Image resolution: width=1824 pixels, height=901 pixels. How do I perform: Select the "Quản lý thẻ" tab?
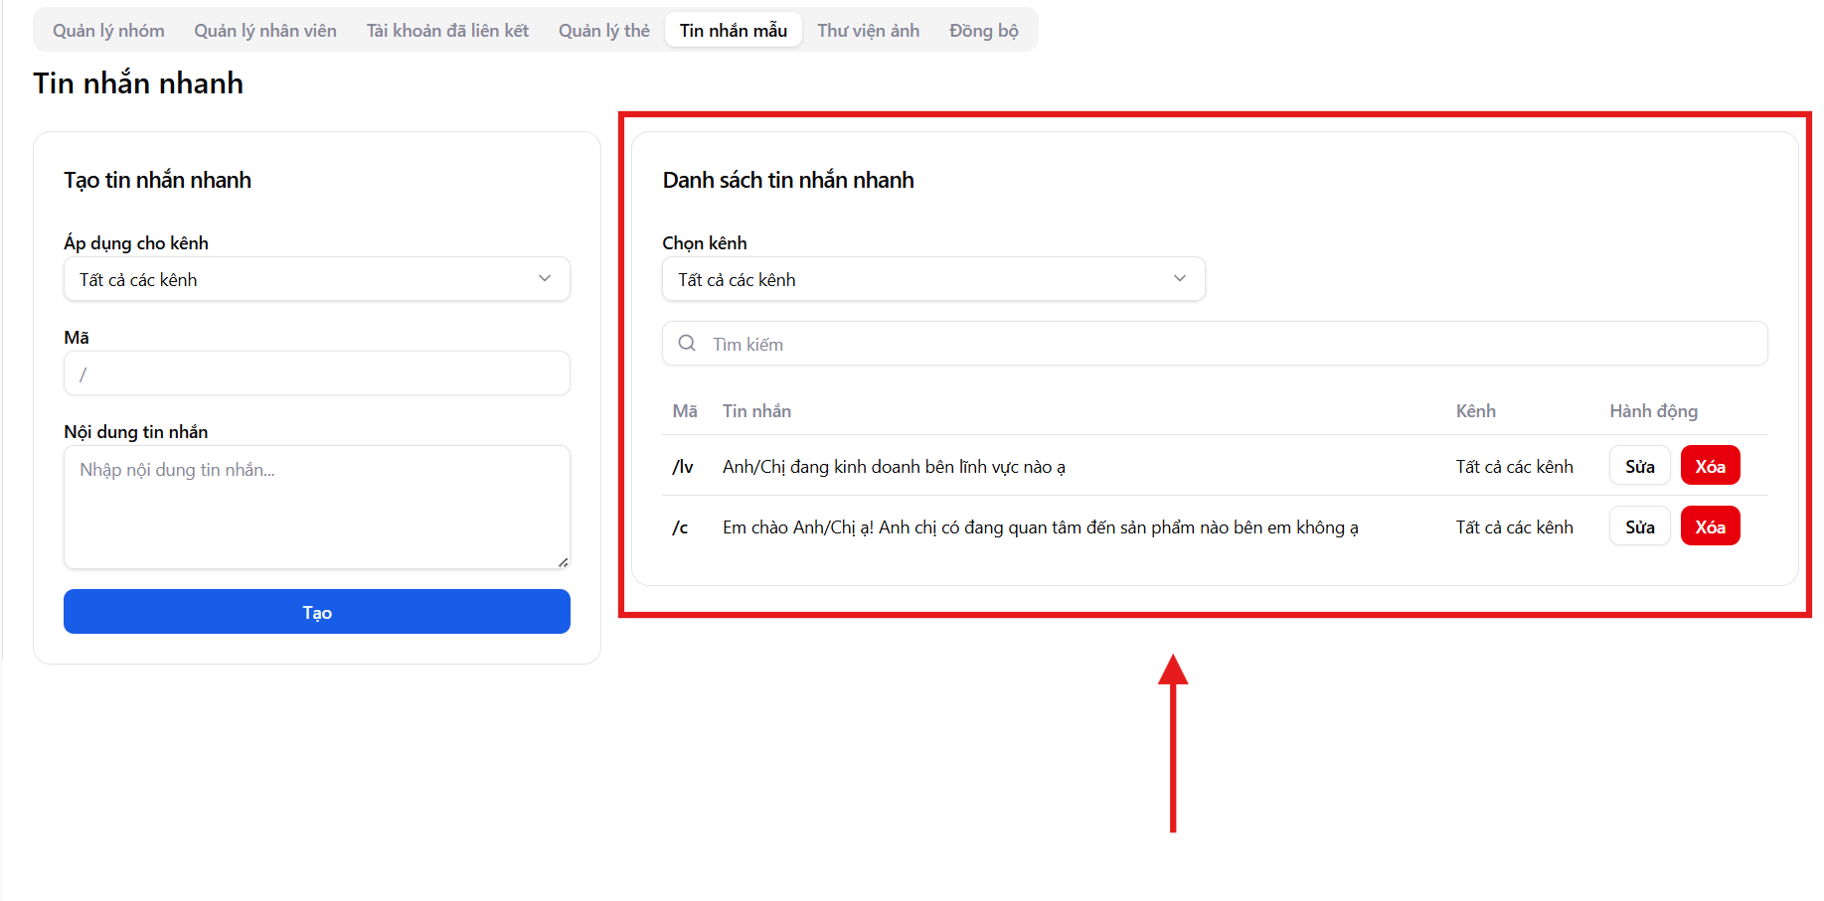tap(603, 31)
